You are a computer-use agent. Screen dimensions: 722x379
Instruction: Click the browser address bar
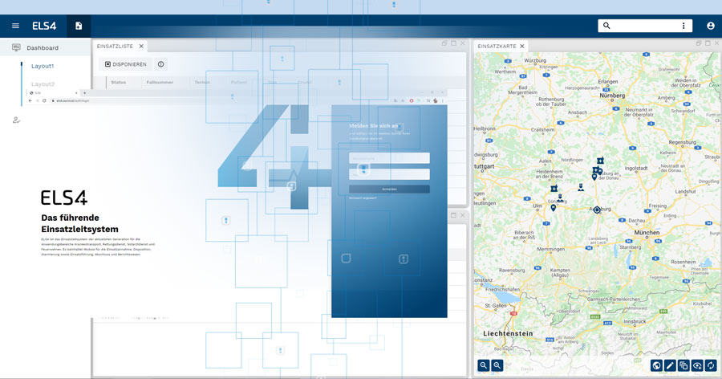[221, 100]
